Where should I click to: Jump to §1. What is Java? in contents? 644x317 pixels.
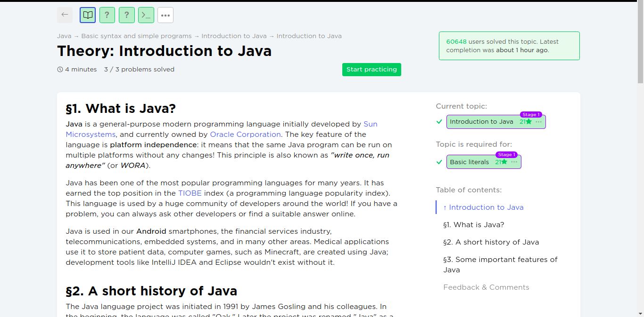(473, 225)
